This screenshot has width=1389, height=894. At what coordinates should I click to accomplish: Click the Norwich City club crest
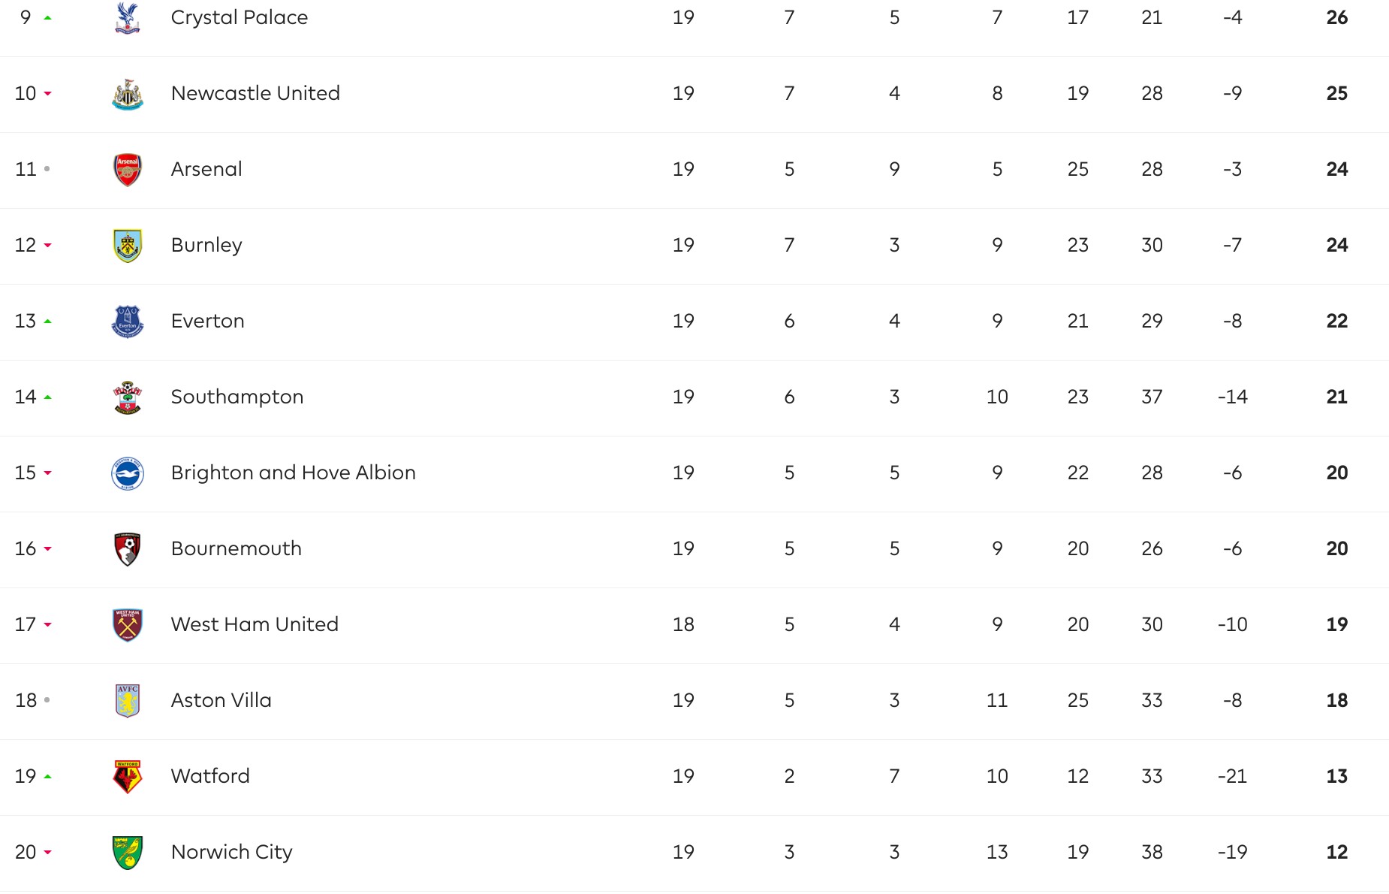pos(128,853)
